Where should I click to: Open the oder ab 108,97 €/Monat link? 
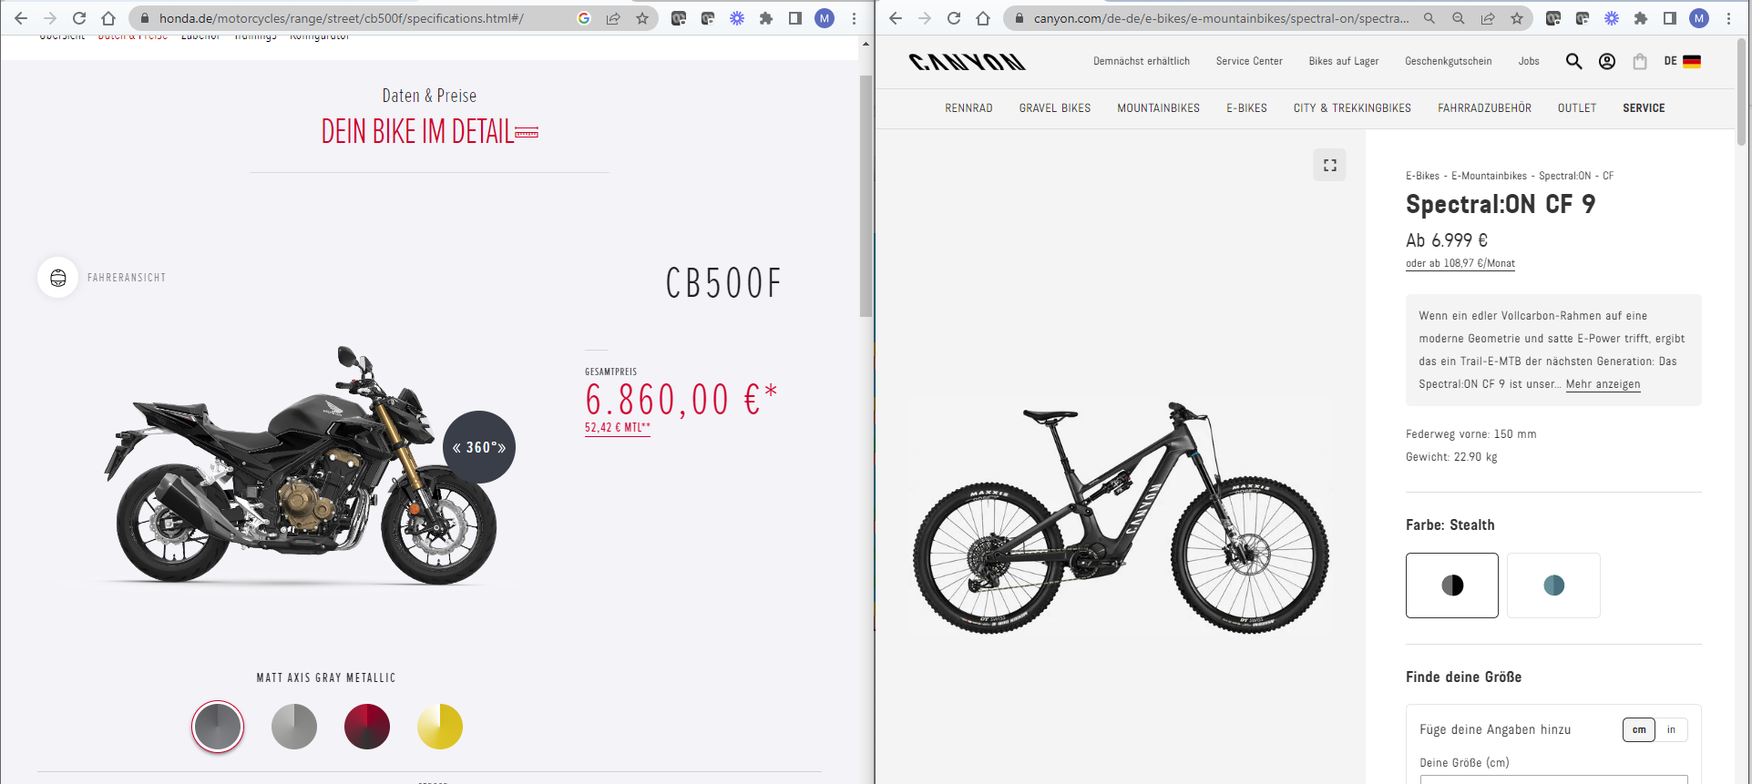click(1460, 263)
